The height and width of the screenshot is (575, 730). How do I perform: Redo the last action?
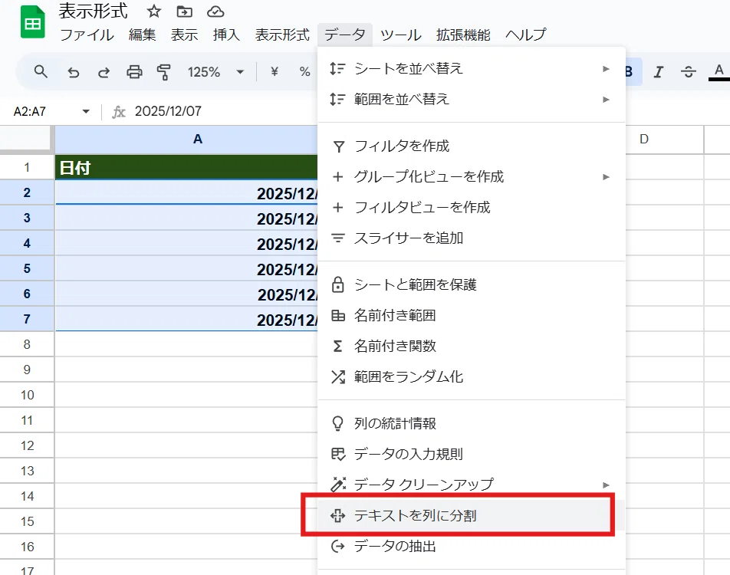click(x=104, y=72)
